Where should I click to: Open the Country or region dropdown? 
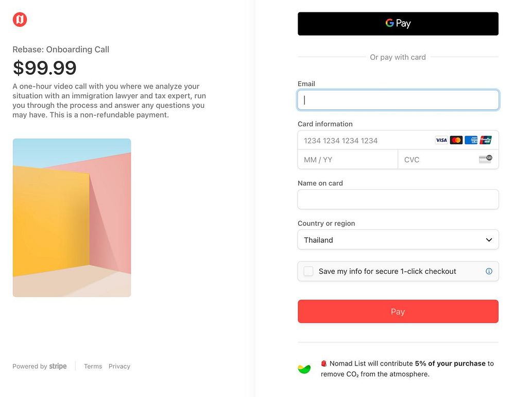point(398,240)
